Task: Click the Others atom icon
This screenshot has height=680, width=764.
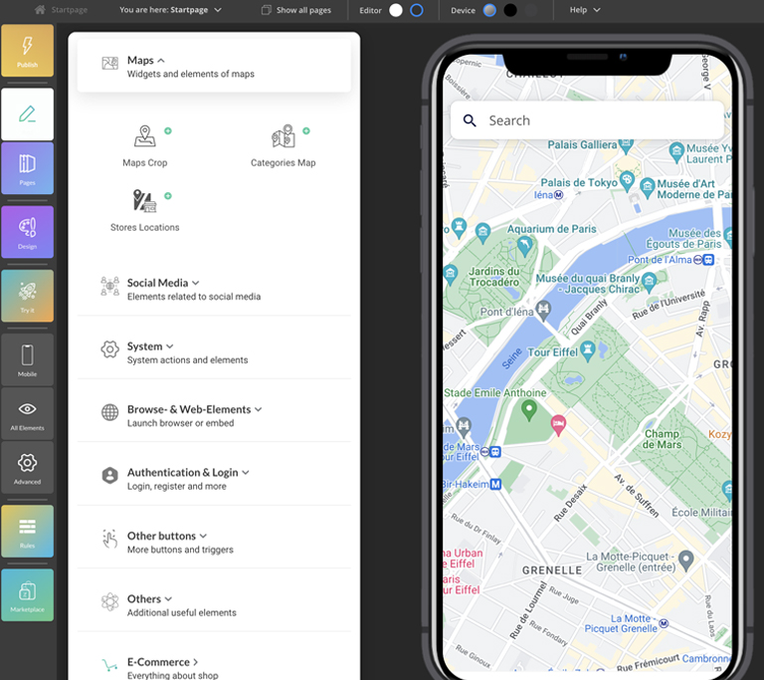Action: tap(110, 601)
